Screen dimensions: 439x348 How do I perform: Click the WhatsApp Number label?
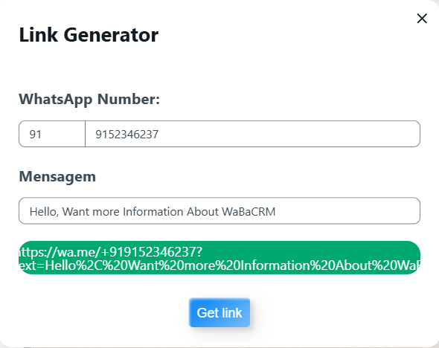pos(89,100)
